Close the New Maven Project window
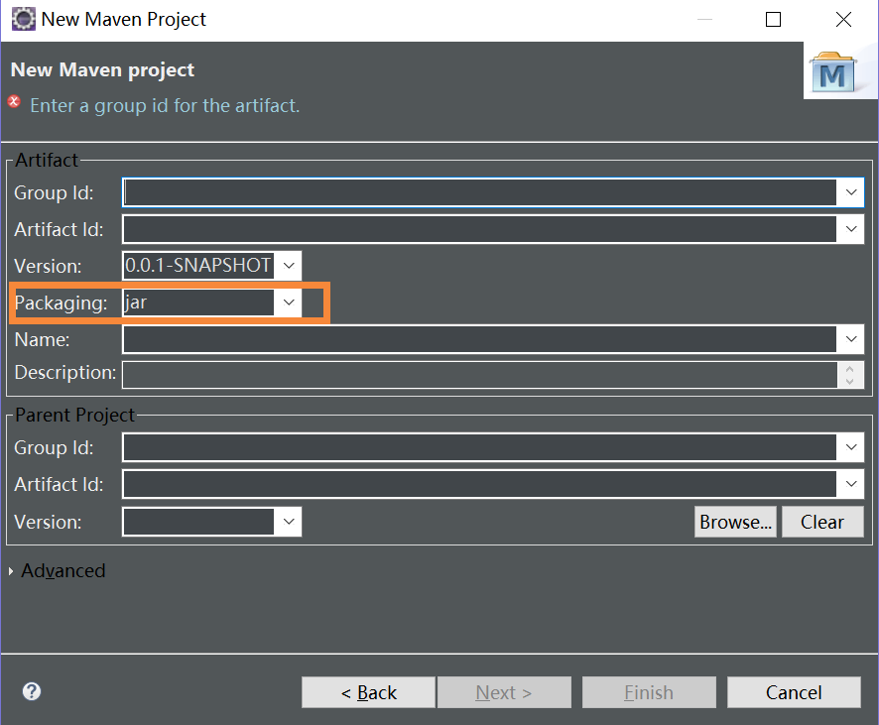The image size is (879, 725). click(x=843, y=20)
